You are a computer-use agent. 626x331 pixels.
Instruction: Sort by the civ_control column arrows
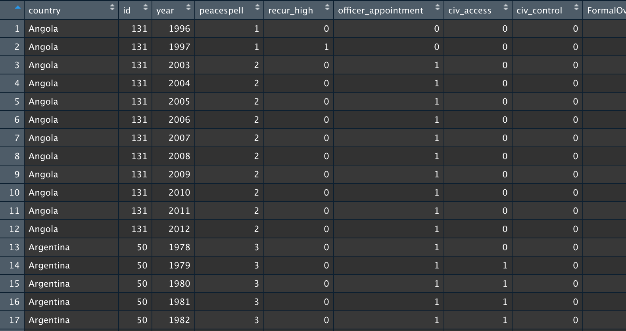[576, 7]
